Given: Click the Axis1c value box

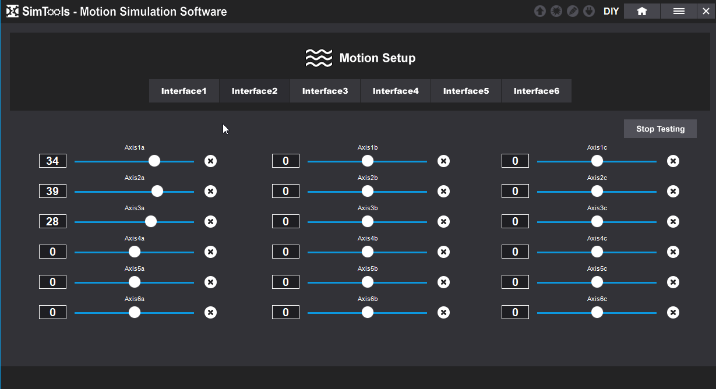Looking at the screenshot, I should 515,161.
